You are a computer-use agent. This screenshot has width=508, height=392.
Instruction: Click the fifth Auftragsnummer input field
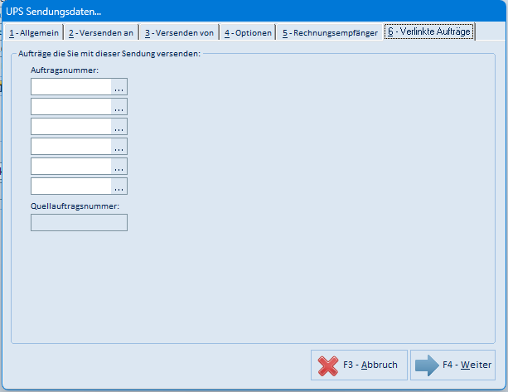point(71,167)
